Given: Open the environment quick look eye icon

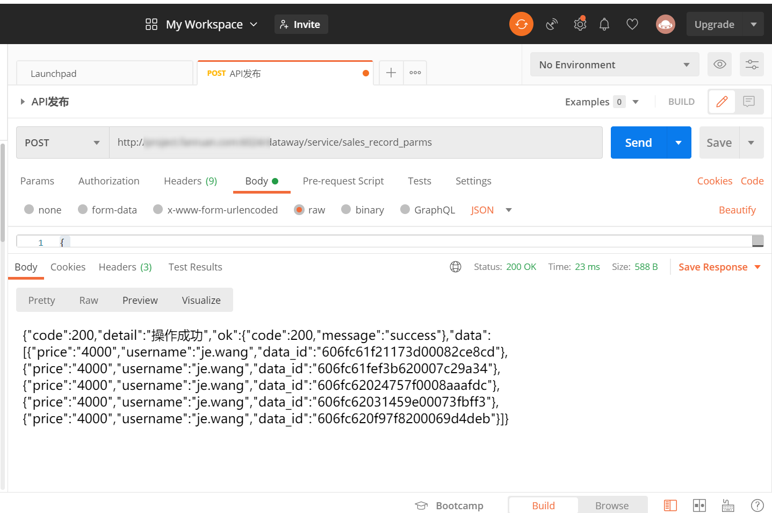Looking at the screenshot, I should [720, 65].
